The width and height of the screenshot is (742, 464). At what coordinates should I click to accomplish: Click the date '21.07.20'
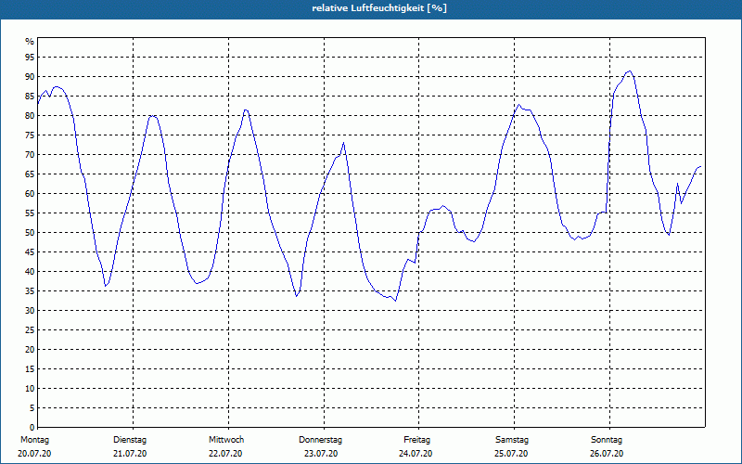click(x=130, y=454)
